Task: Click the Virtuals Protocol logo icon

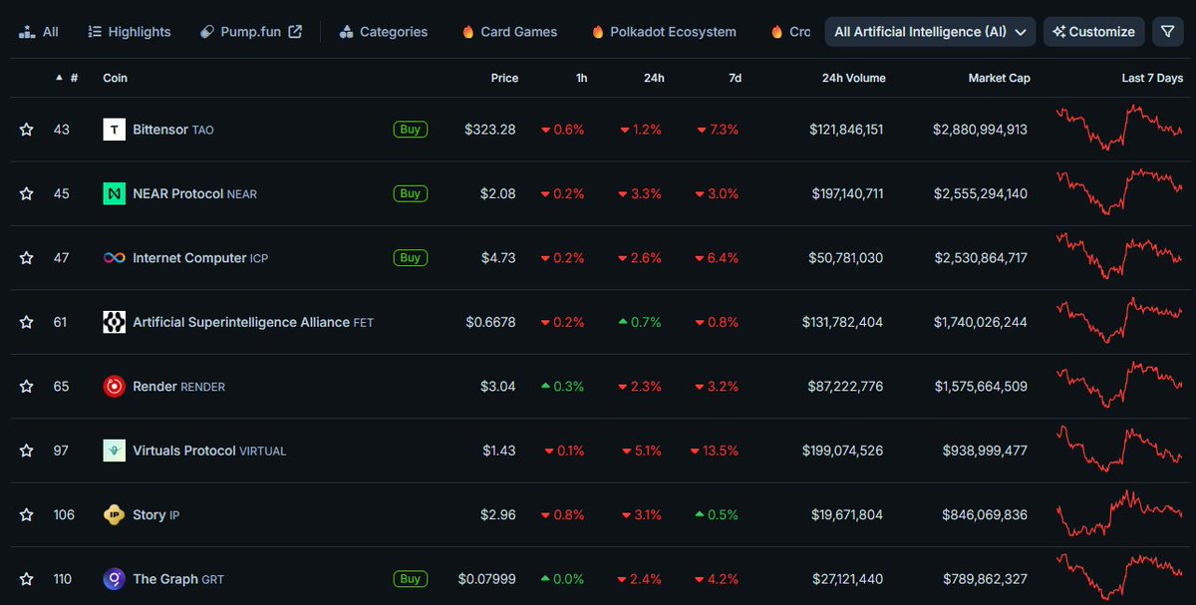Action: tap(115, 451)
